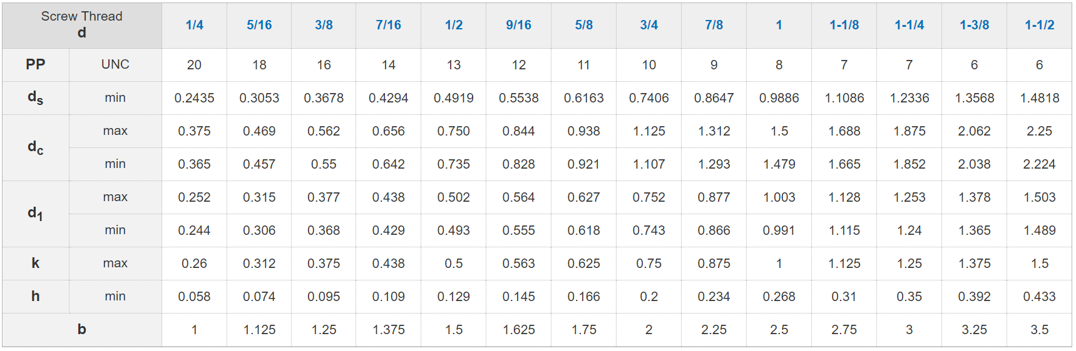Select the 7/16 size header link
Image resolution: width=1076 pixels, height=351 pixels.
[388, 25]
